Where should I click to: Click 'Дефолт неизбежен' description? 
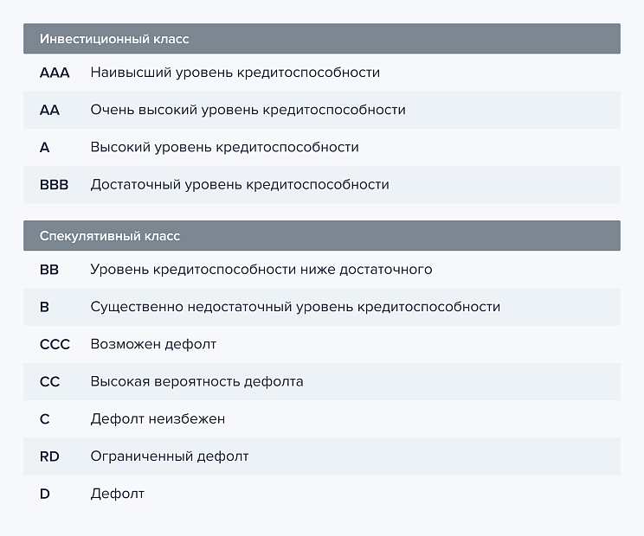(x=158, y=419)
